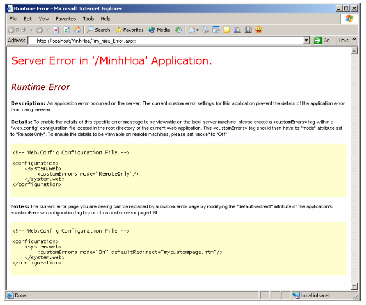Click the History toolbar icon
The width and height of the screenshot is (366, 305).
point(178,30)
